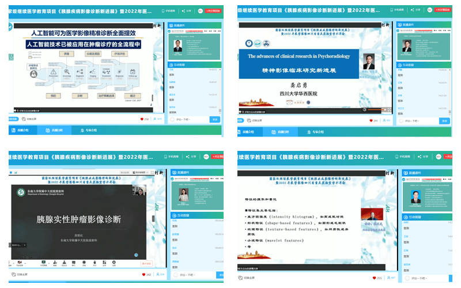The image size is (461, 288).
Task: Open view layout dropdown above the pancreatic tumor slide
Action: (x=141, y=172)
